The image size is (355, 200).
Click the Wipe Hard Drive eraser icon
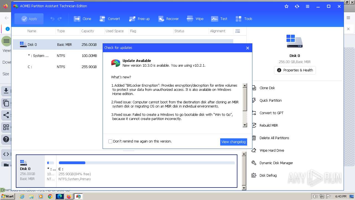pos(254,150)
